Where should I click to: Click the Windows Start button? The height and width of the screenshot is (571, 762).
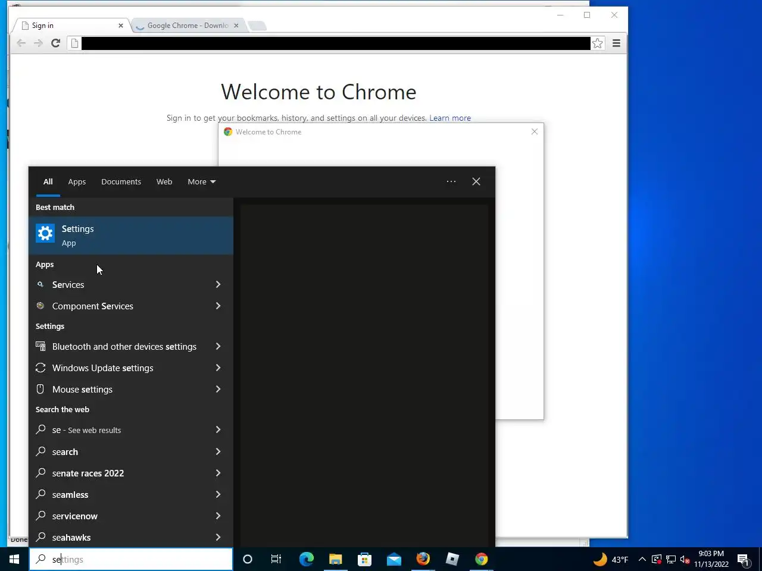14,559
